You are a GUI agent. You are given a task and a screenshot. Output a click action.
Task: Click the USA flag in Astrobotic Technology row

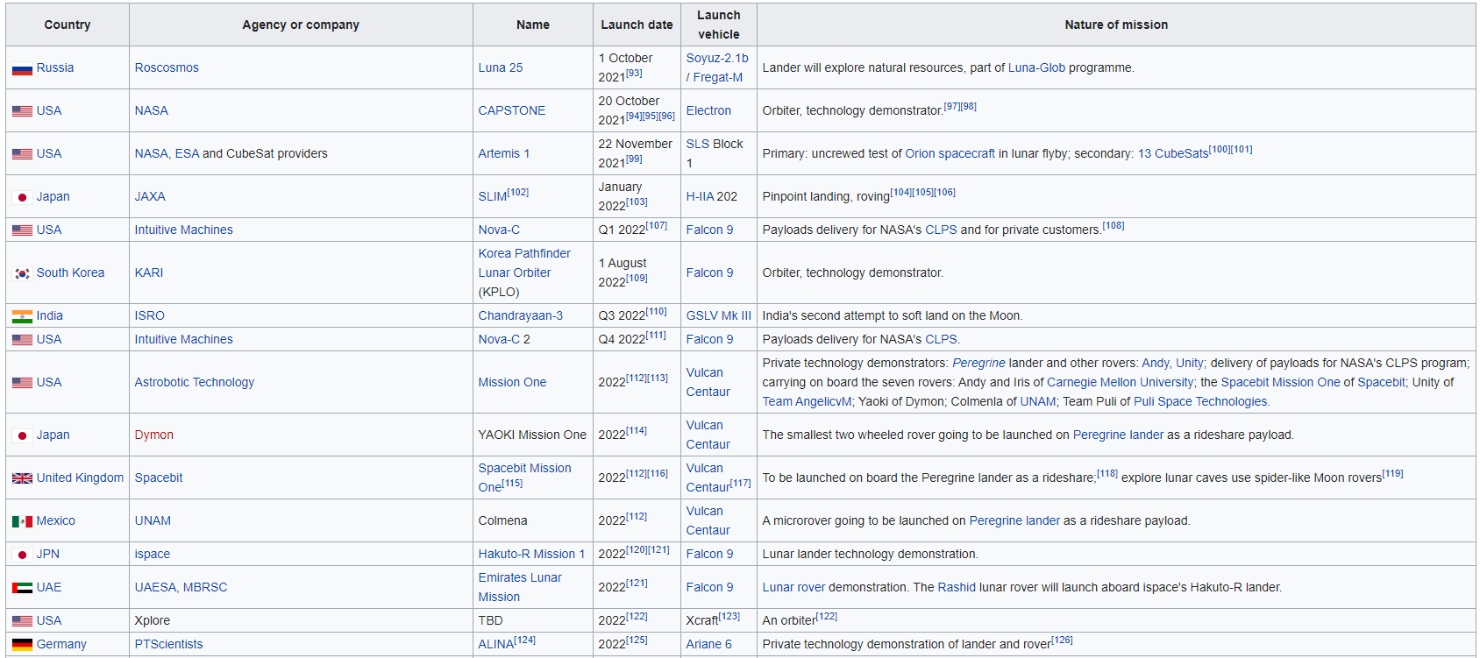(22, 383)
